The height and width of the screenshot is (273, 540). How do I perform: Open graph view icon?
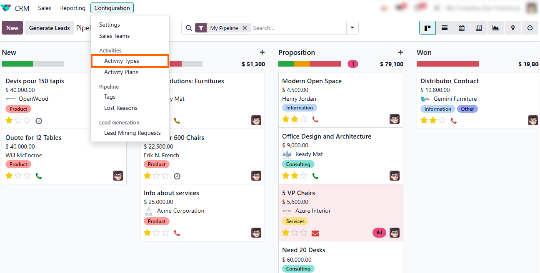pos(495,28)
